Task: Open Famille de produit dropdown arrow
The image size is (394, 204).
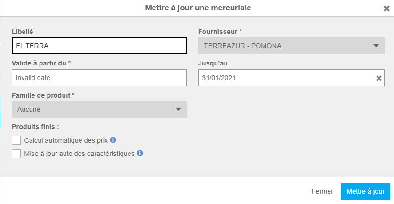Action: coord(178,109)
